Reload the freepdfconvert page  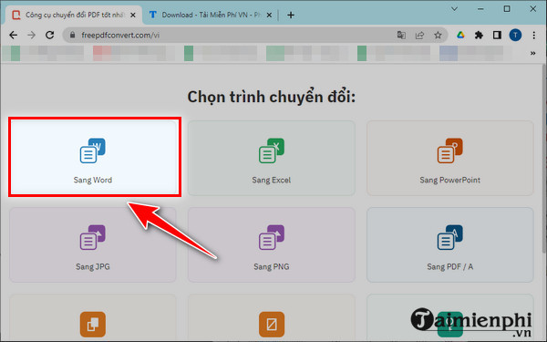pyautogui.click(x=50, y=35)
